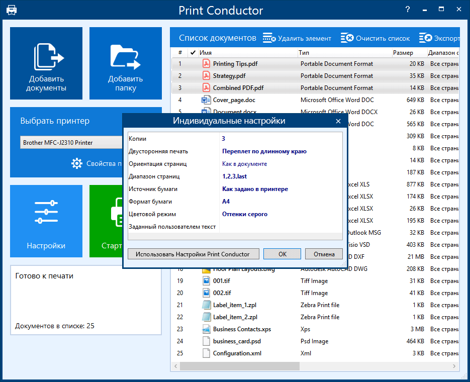Click the Экспорт toolbar button
The height and width of the screenshot is (382, 470).
(439, 38)
